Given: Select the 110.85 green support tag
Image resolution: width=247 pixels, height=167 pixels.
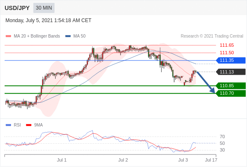Looking at the screenshot, I should click(x=231, y=86).
